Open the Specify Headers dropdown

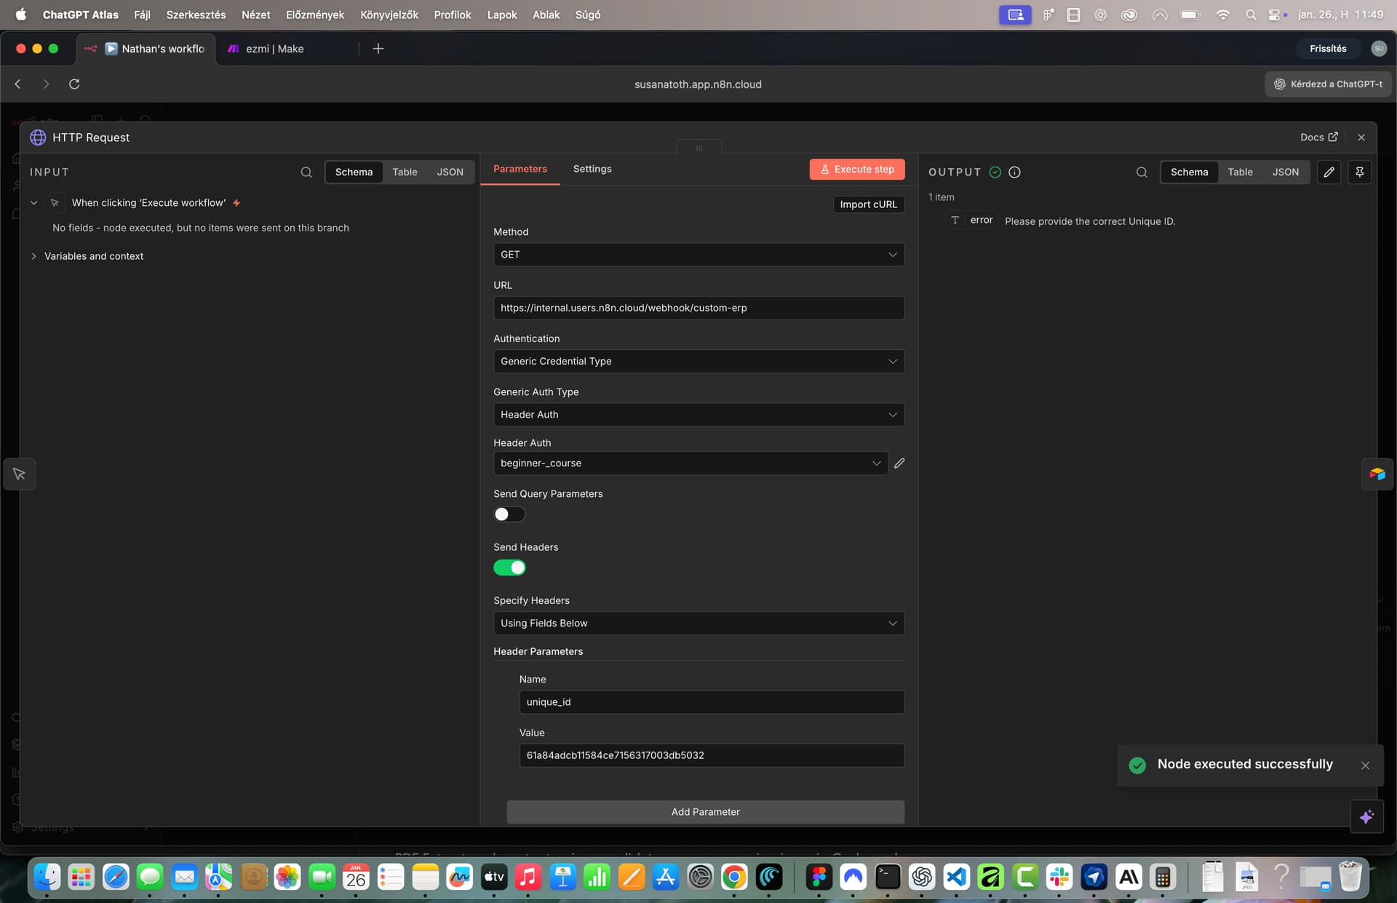tap(698, 624)
